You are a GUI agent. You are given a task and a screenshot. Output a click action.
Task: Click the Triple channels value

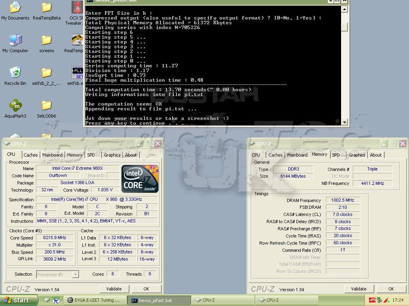(373, 169)
